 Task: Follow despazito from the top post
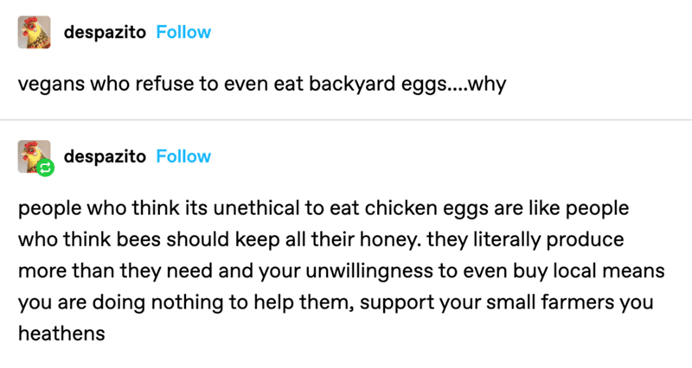(183, 32)
